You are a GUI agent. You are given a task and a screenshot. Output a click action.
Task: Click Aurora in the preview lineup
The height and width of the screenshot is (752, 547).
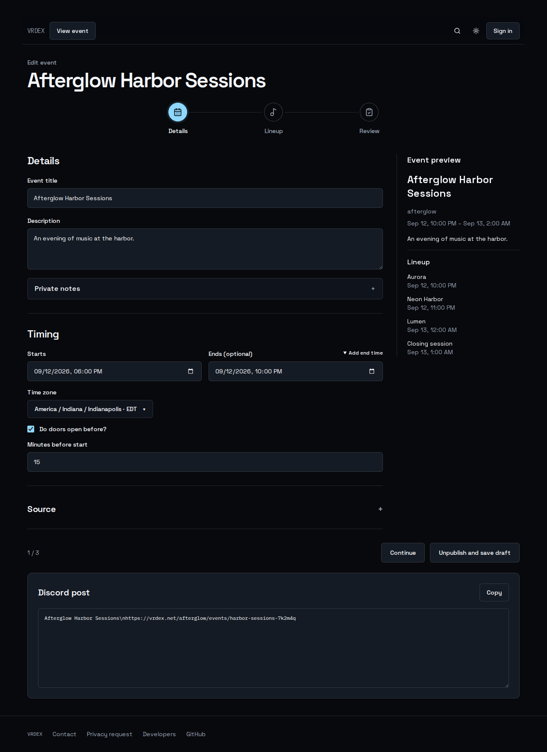click(x=417, y=277)
